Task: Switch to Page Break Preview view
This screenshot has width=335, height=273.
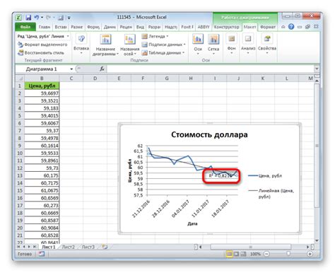Action: 243,254
